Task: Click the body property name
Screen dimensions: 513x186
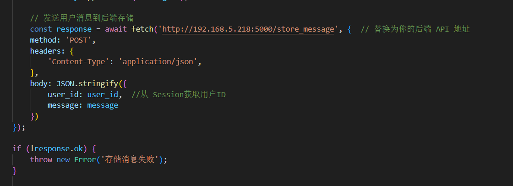Action: click(x=39, y=84)
